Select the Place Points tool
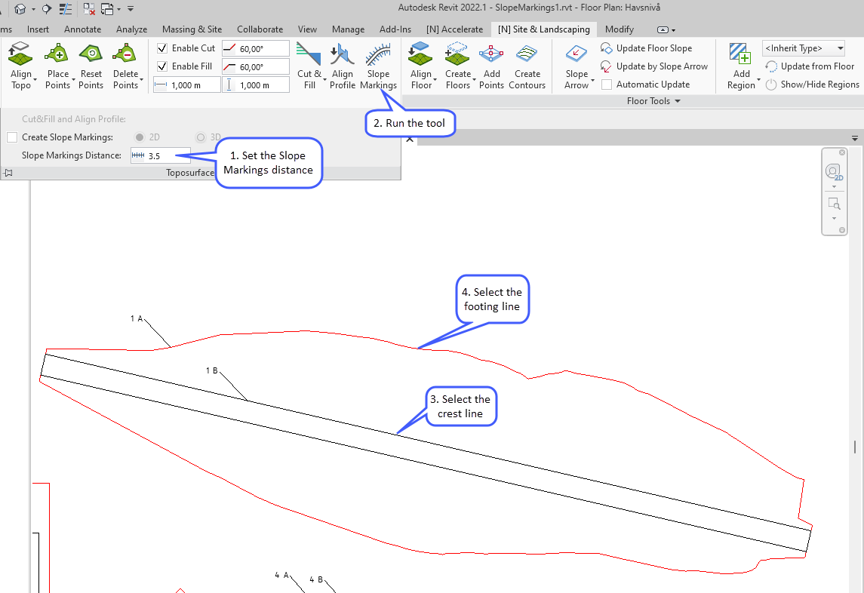864x593 pixels. 57,66
